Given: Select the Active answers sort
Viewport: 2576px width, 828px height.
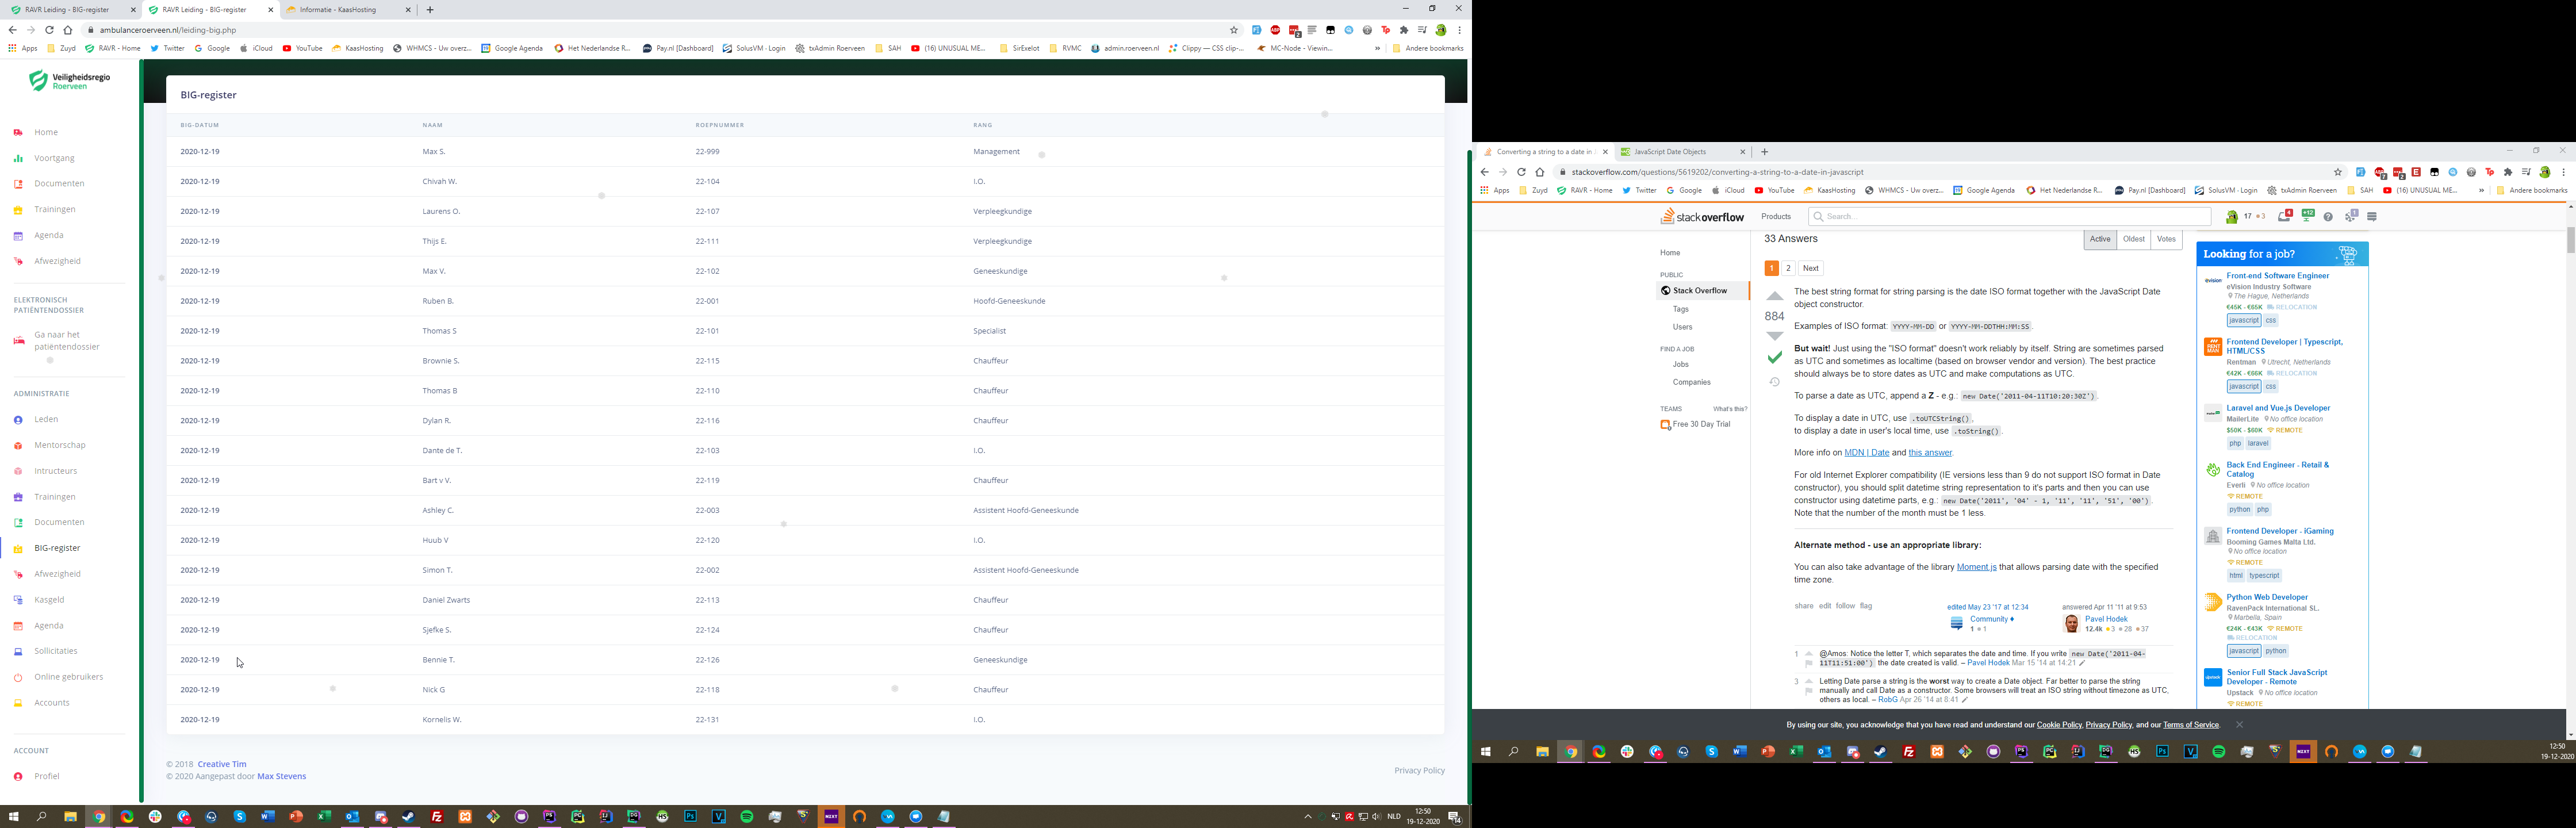Looking at the screenshot, I should coord(2100,240).
